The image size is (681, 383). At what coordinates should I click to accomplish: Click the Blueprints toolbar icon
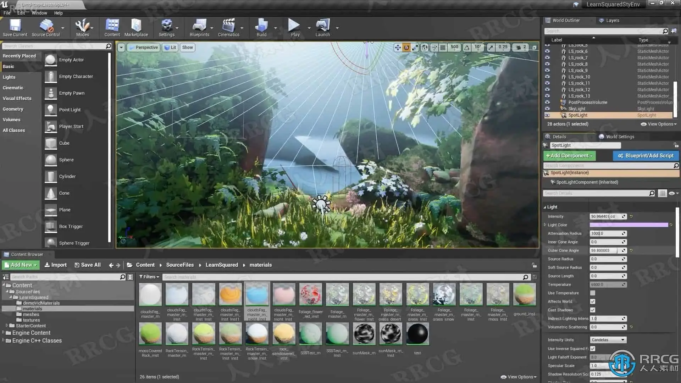click(199, 28)
